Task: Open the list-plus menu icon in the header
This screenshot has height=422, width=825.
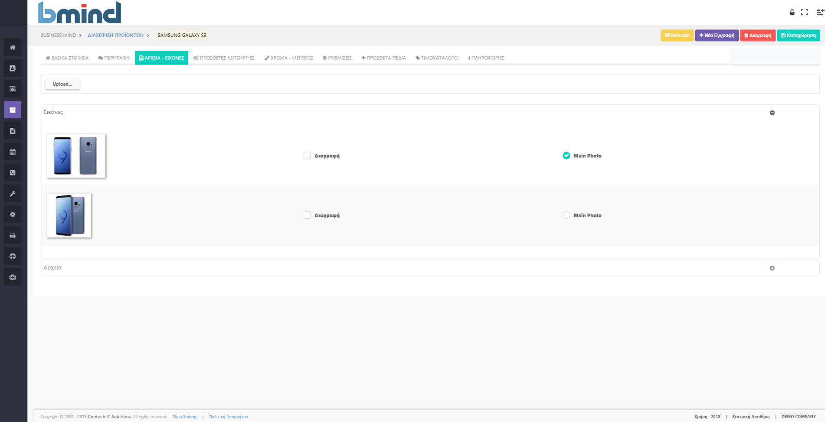Action: [820, 12]
